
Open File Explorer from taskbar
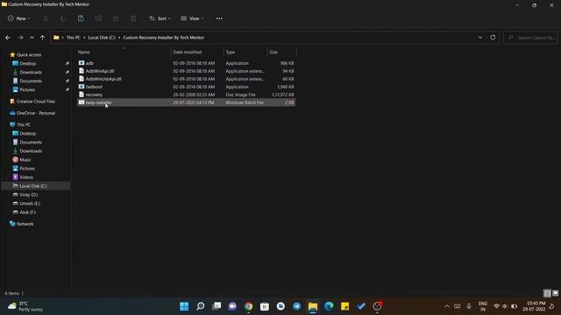point(313,306)
